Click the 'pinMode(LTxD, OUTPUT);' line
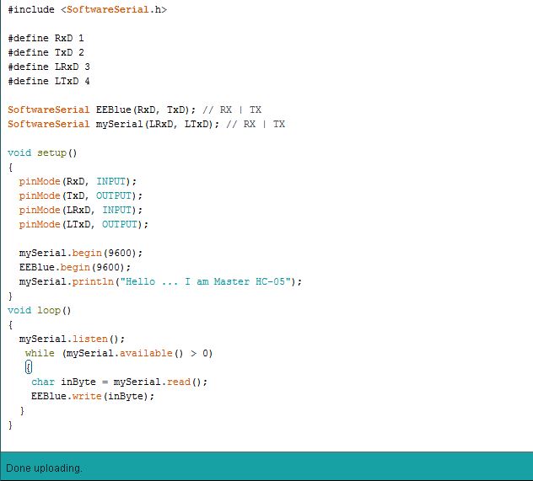 tap(83, 224)
